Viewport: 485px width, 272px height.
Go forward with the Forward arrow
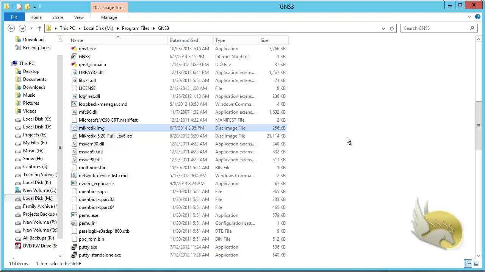(22, 28)
